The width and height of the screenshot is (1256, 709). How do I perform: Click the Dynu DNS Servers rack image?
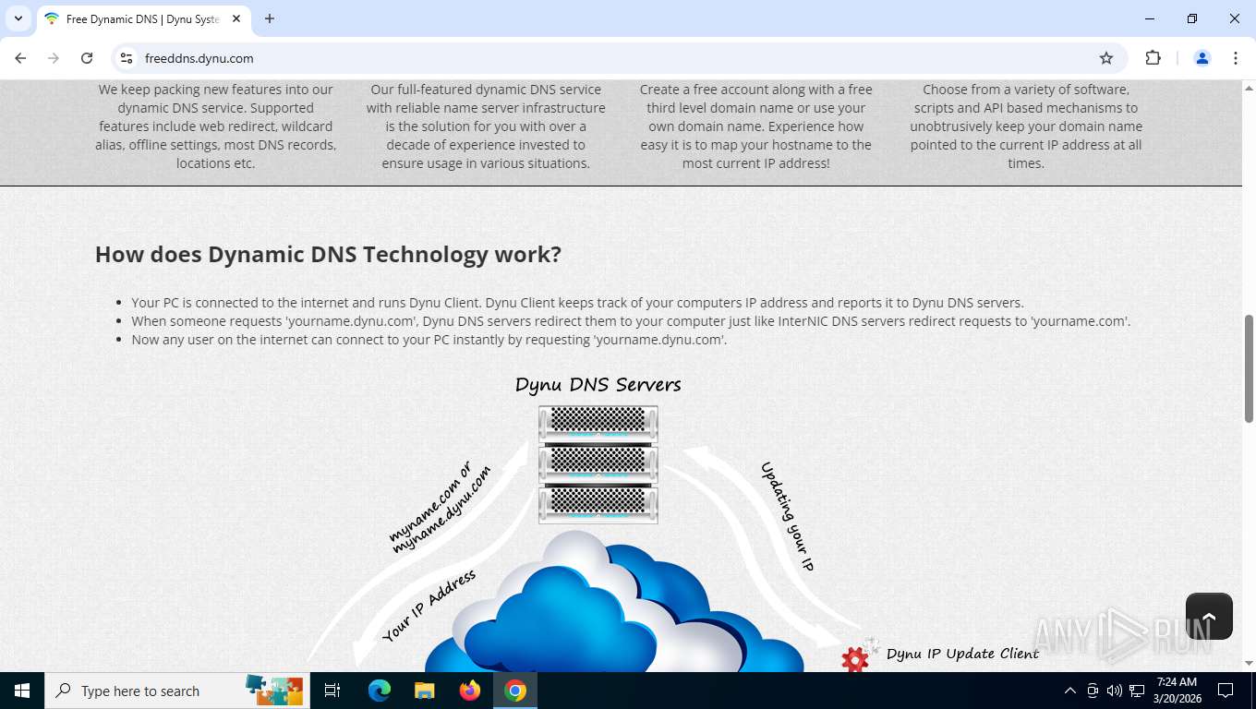(x=598, y=464)
